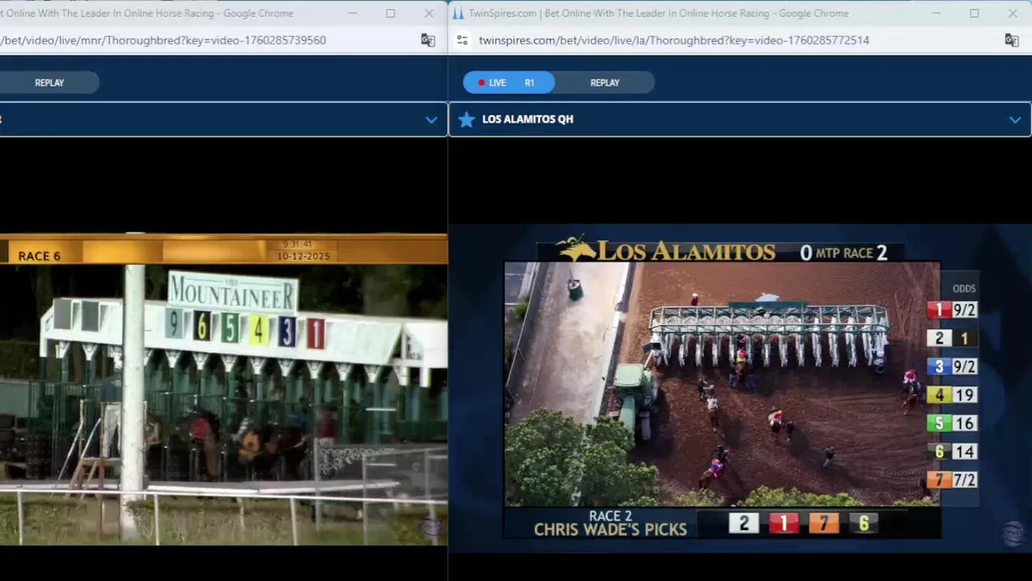Viewport: 1032px width, 581px height.
Task: Open site information icon beside twinspires.com URL
Action: click(462, 40)
